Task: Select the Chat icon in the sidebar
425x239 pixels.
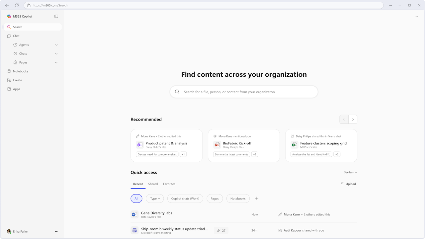Action: tap(9, 36)
